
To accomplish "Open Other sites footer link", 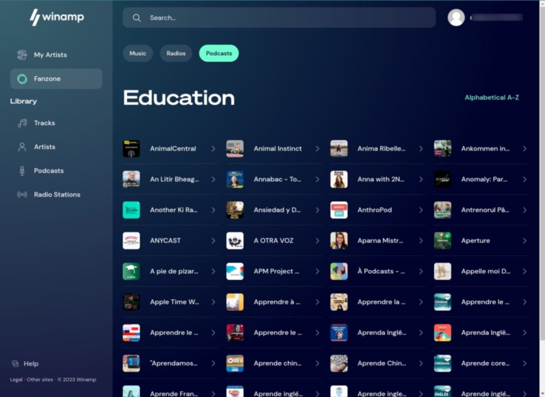I will (x=40, y=380).
